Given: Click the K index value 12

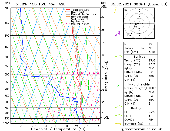Looking at the screenshot, I should [150, 44].
